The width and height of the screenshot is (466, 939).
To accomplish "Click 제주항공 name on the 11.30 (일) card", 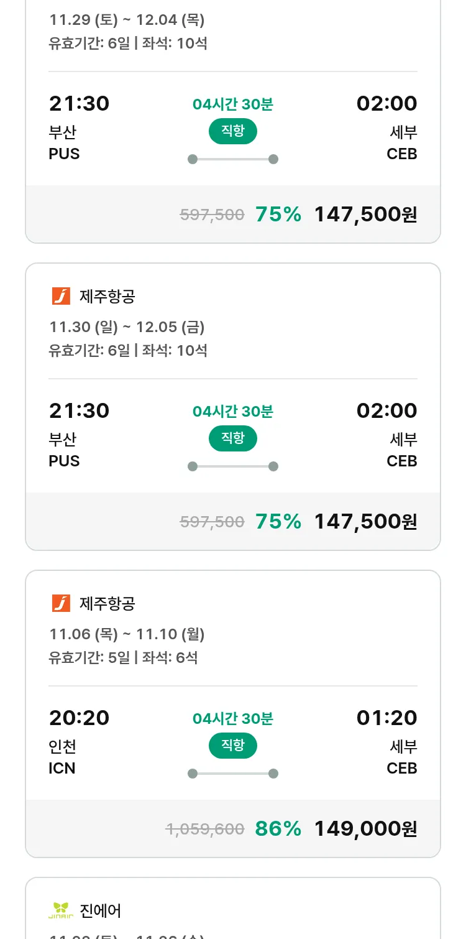I will [x=107, y=297].
